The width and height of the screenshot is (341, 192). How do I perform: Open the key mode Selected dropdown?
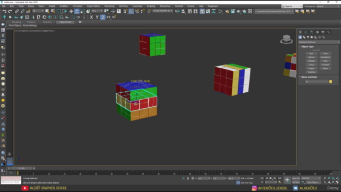(x=311, y=178)
